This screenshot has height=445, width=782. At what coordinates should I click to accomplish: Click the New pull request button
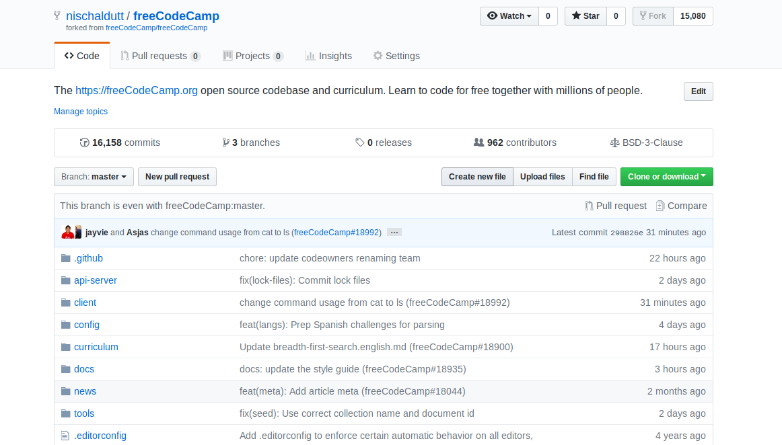pyautogui.click(x=177, y=177)
